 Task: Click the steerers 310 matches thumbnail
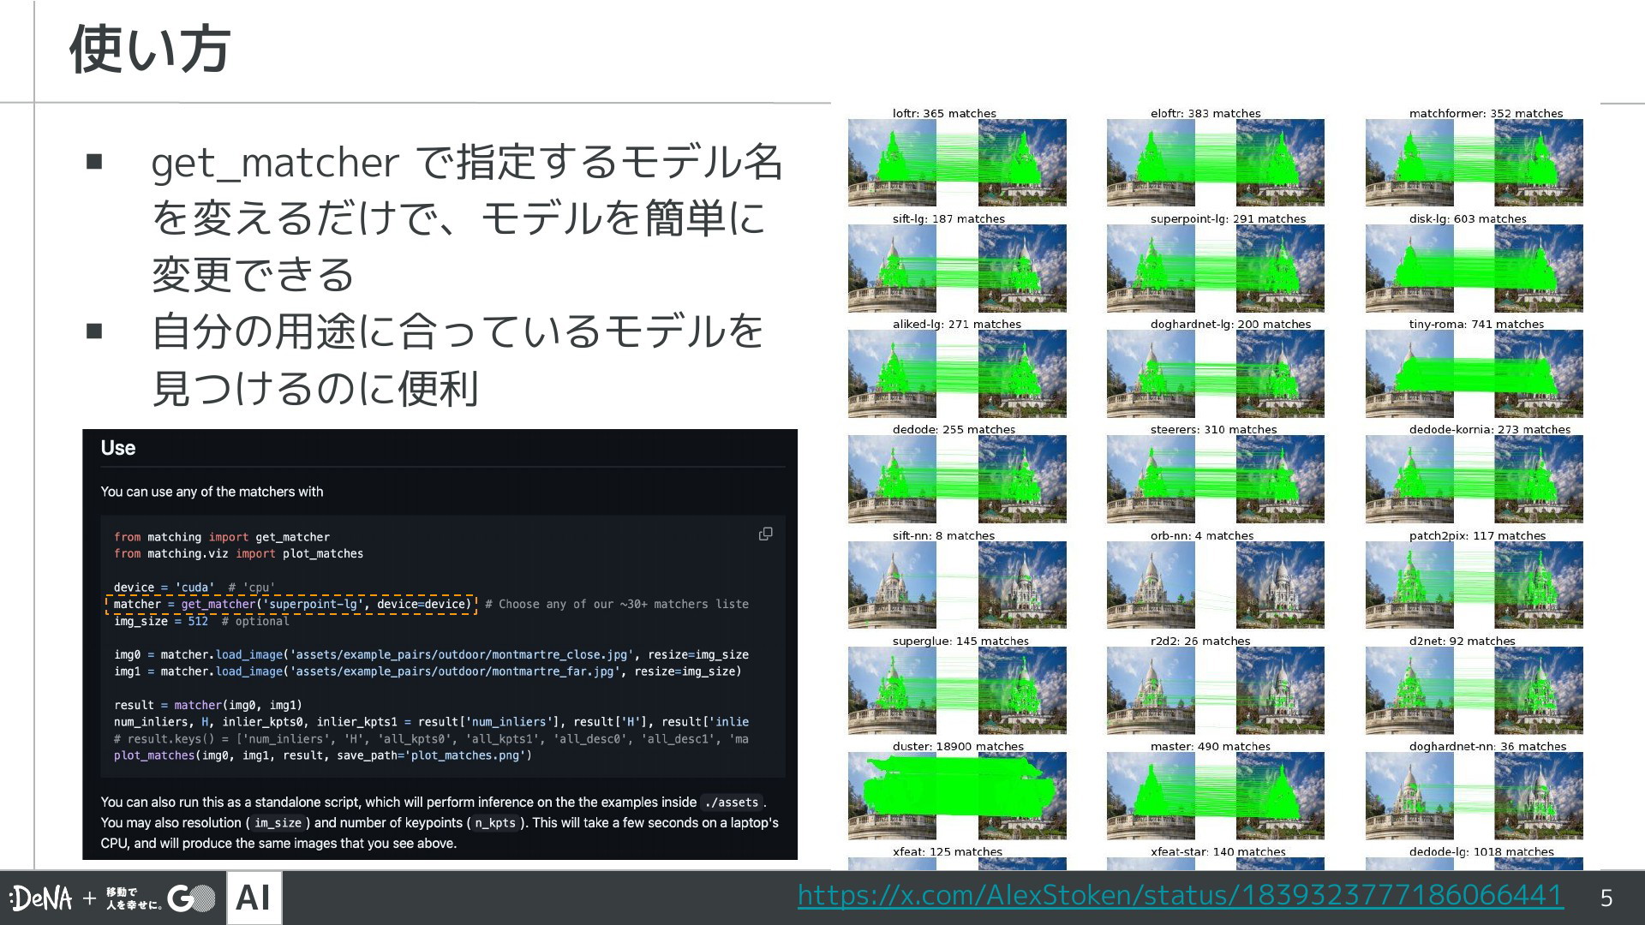tap(1216, 479)
